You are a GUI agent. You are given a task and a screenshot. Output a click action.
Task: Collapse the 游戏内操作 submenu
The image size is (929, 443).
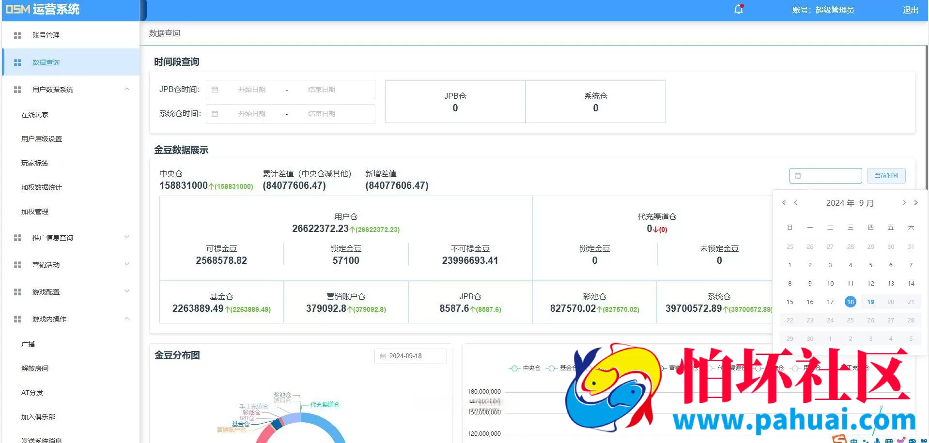pyautogui.click(x=127, y=319)
